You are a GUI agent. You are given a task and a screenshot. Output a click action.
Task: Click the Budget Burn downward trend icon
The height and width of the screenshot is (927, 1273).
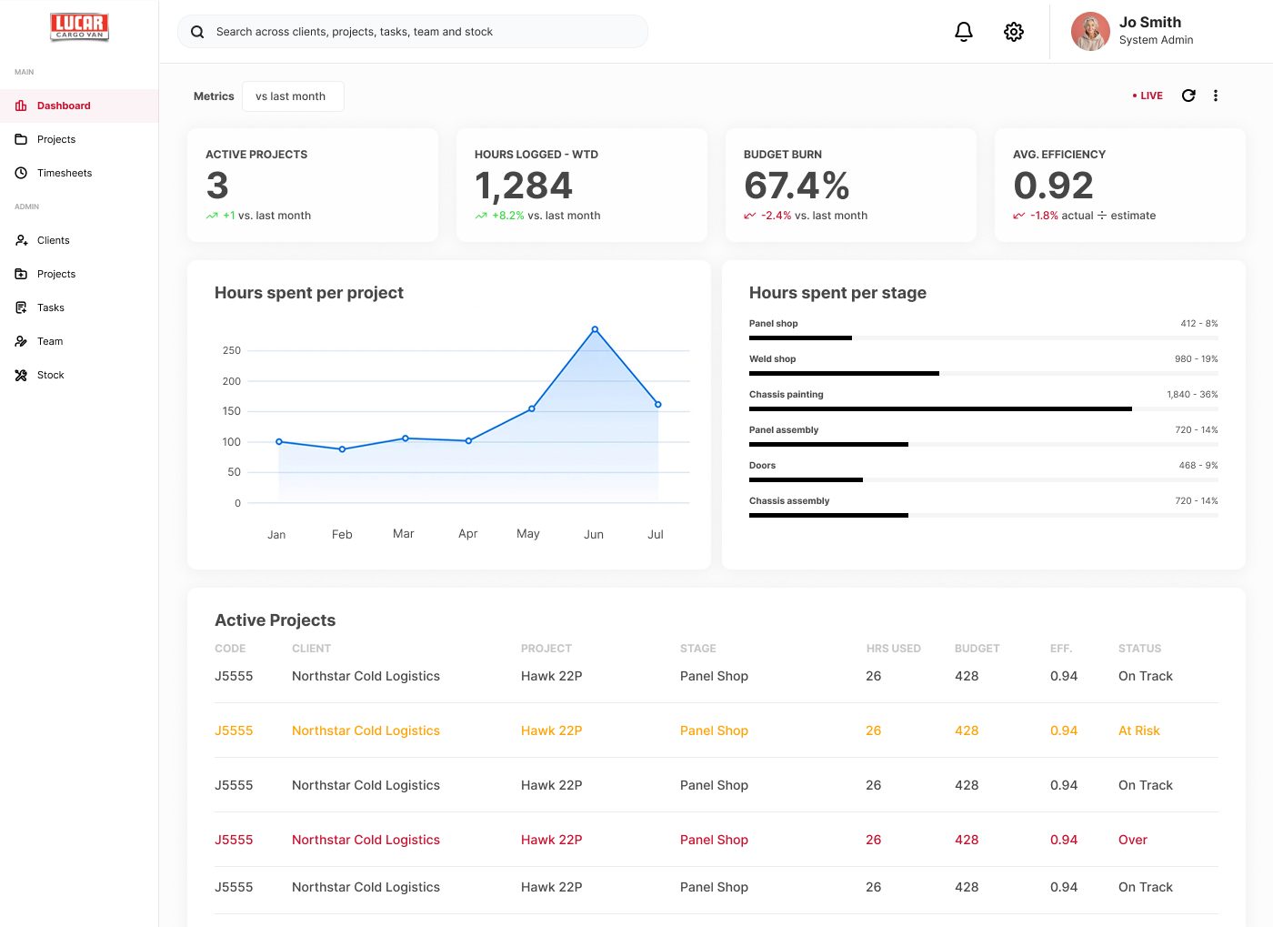pos(750,216)
